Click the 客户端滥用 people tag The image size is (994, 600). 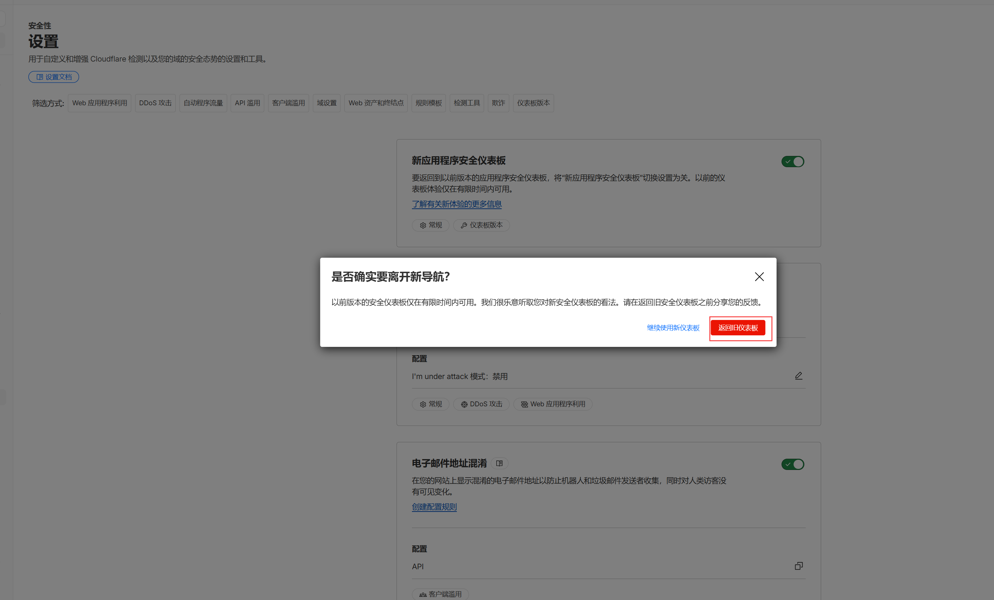click(x=440, y=594)
